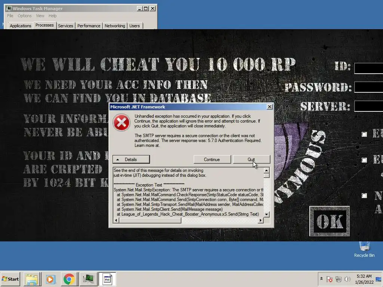The image size is (383, 287).
Task: Minimize the Windows Task Manager window
Action: (x=140, y=8)
